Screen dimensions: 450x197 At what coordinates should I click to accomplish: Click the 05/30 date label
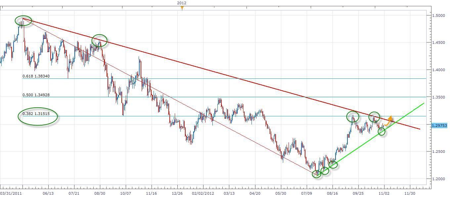[x=281, y=194]
